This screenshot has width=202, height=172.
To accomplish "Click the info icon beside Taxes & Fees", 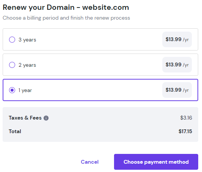I will coord(46,118).
